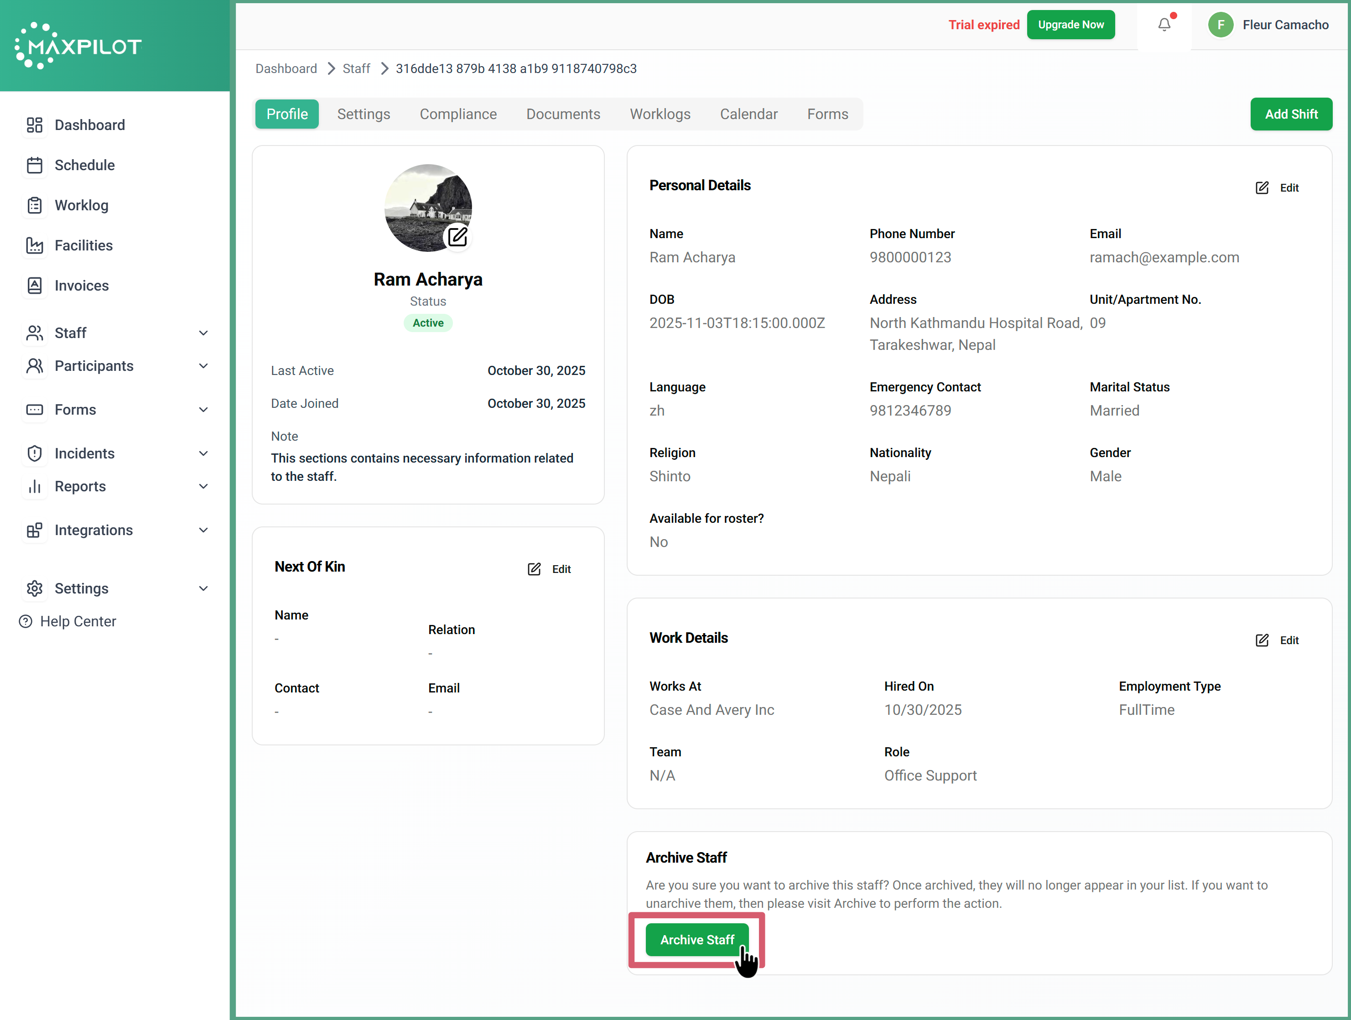Screen dimensions: 1351x1020
Task: Open the Worklogs tab
Action: pos(660,114)
